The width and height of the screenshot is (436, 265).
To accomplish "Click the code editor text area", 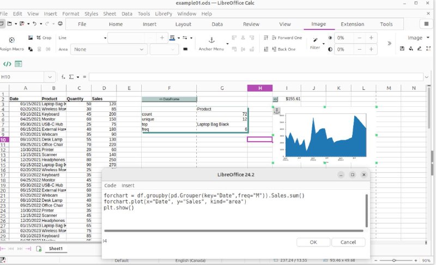I will 234,210.
